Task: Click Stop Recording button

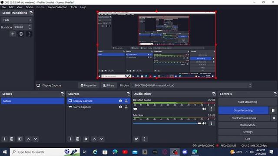Action: (243, 110)
